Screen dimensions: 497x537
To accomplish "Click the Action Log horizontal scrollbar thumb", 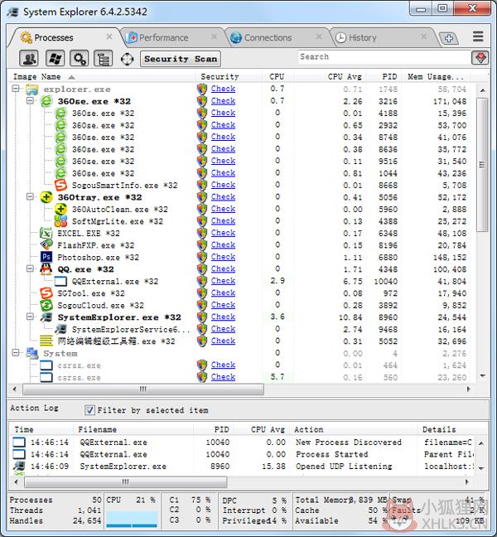I will pyautogui.click(x=126, y=481).
